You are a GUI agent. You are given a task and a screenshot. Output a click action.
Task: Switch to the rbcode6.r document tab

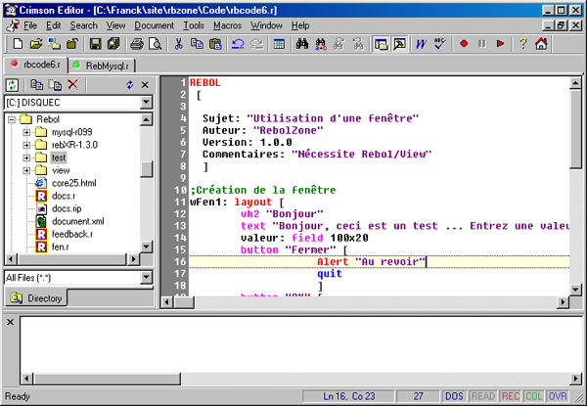point(35,65)
